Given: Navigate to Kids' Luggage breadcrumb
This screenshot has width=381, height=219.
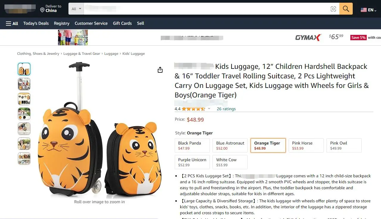Looking at the screenshot, I should pyautogui.click(x=133, y=54).
